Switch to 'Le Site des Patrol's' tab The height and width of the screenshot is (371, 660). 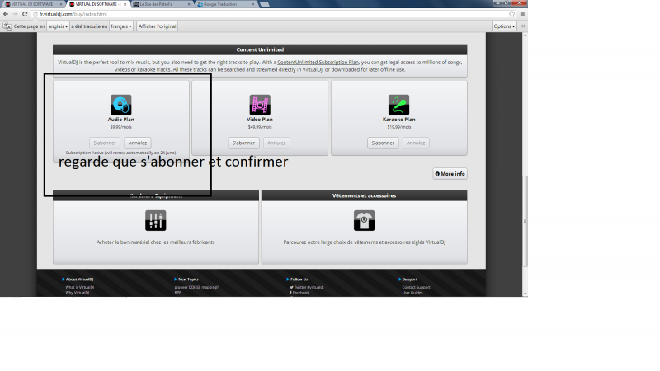[x=160, y=4]
